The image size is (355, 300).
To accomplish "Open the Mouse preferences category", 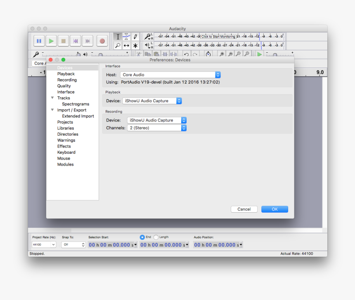I will tap(64, 158).
